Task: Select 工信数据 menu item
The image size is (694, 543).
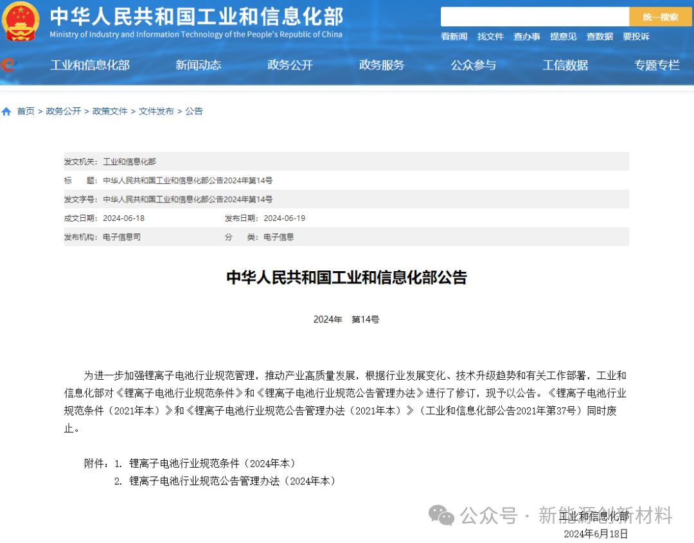Action: coord(565,66)
